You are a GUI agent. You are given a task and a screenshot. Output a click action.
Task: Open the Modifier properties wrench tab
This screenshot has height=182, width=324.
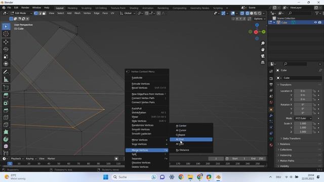(271, 116)
